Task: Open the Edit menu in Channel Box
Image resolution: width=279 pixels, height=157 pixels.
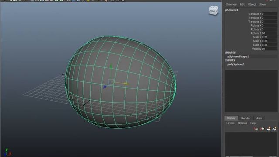Action: click(x=242, y=4)
